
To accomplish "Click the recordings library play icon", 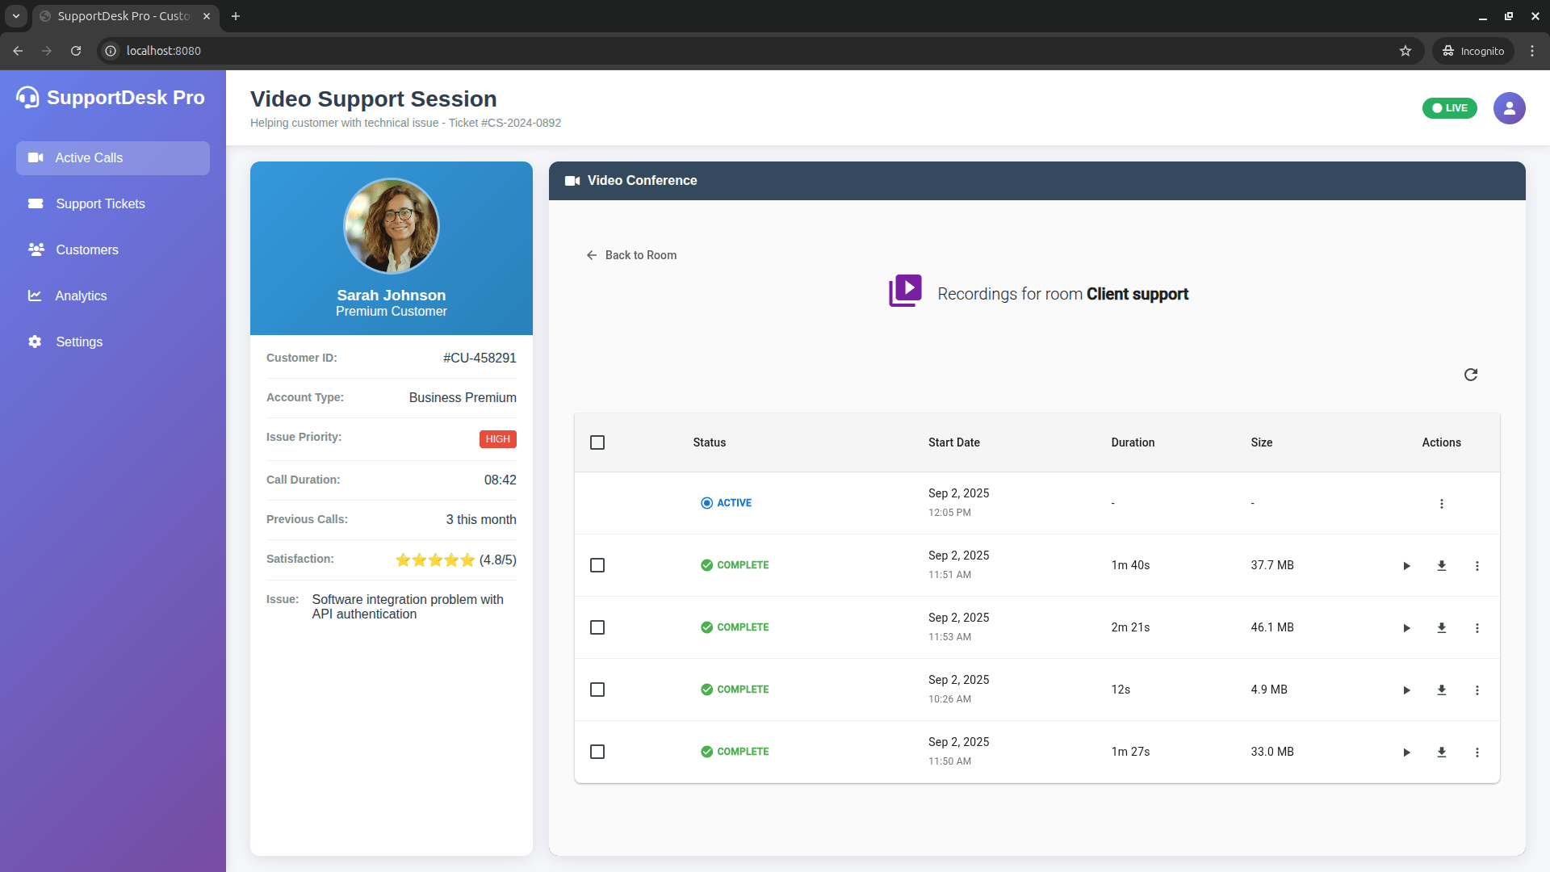I will pyautogui.click(x=905, y=291).
